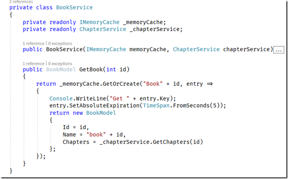The width and height of the screenshot is (288, 179).
Task: Click the "Book" string literal with capital B
Action: coord(153,84)
